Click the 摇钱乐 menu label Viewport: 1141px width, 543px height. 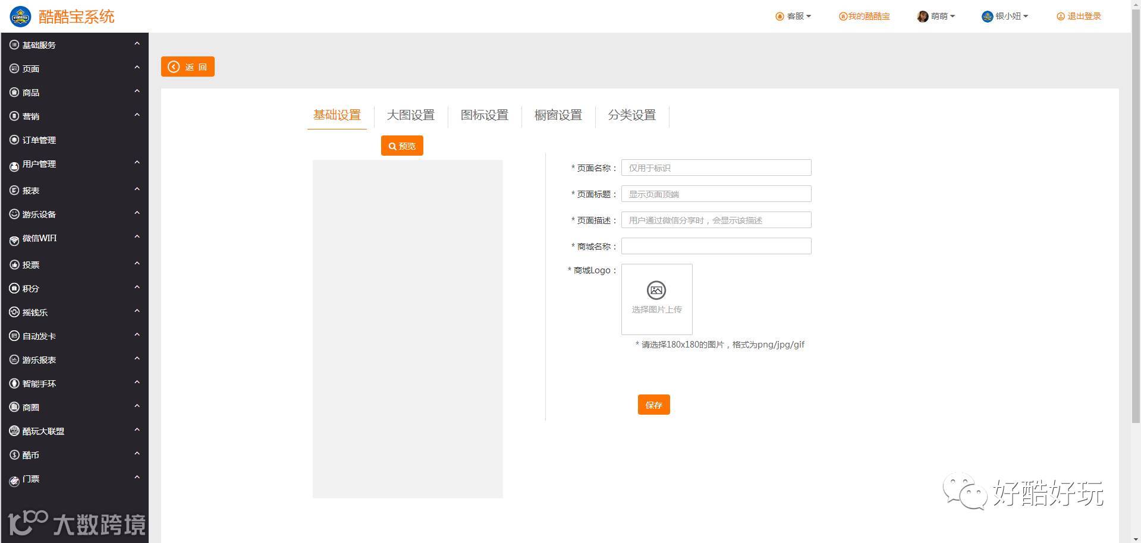[x=35, y=312]
